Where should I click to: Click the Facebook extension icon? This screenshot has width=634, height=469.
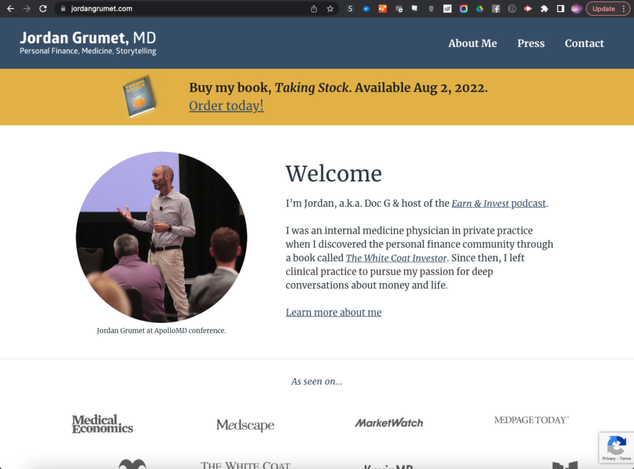[496, 9]
